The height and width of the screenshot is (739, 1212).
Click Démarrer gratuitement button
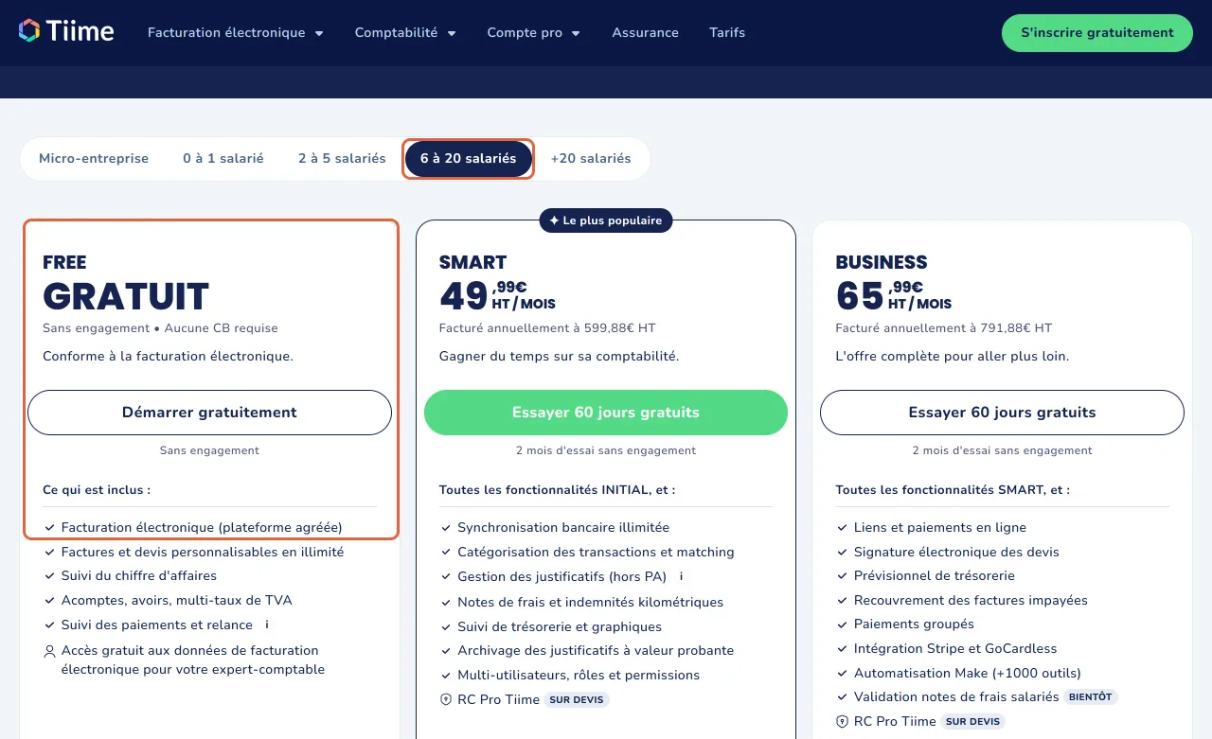tap(209, 413)
